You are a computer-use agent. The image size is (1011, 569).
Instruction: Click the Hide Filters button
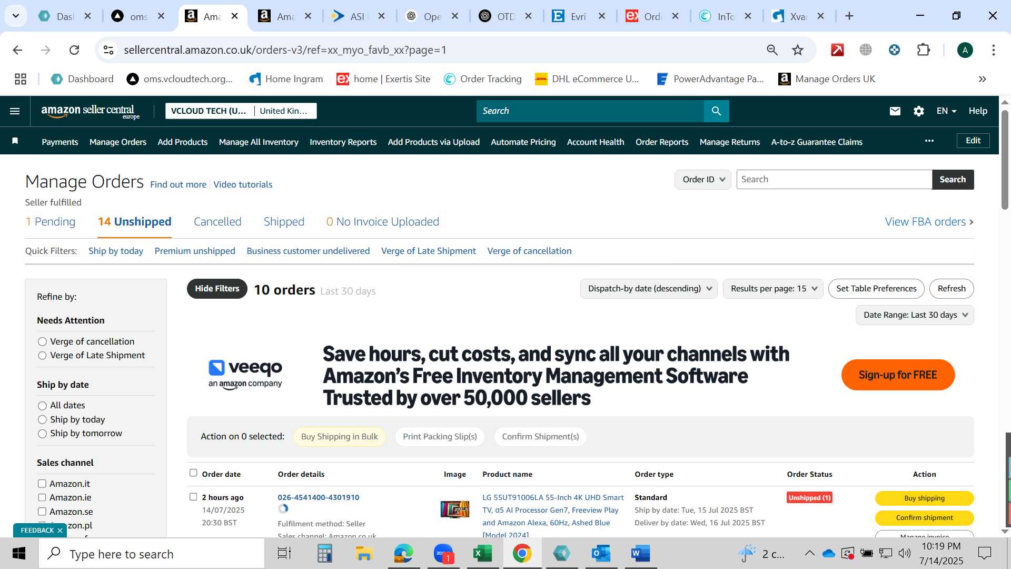coord(217,289)
